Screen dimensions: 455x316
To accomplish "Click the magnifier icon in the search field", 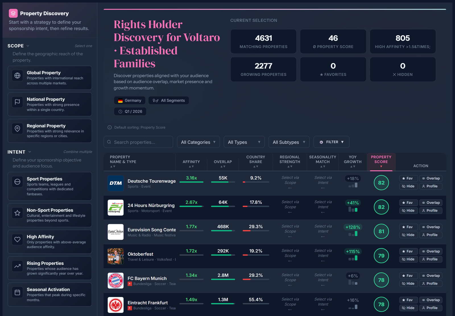I will 109,142.
